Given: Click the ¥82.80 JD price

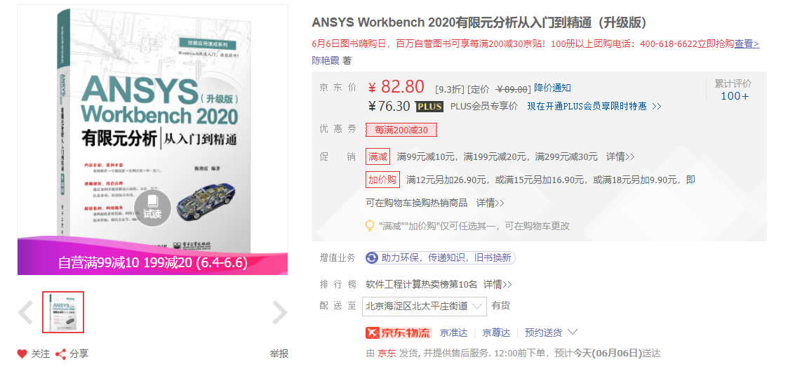Looking at the screenshot, I should [396, 87].
